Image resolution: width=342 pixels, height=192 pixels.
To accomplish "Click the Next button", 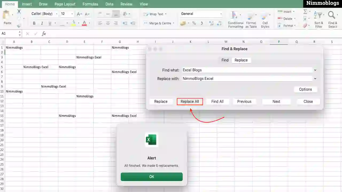I will [x=276, y=102].
